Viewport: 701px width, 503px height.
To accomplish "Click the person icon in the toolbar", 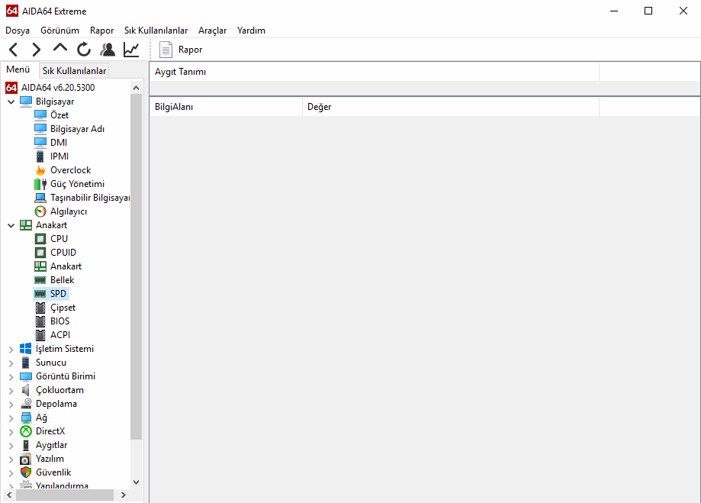I will [107, 48].
